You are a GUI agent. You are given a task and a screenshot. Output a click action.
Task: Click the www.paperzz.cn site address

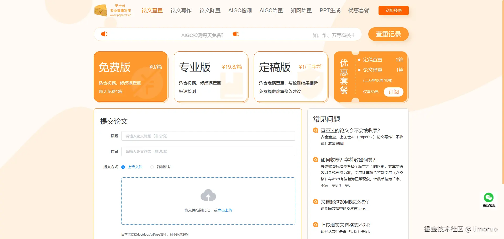pyautogui.click(x=120, y=15)
